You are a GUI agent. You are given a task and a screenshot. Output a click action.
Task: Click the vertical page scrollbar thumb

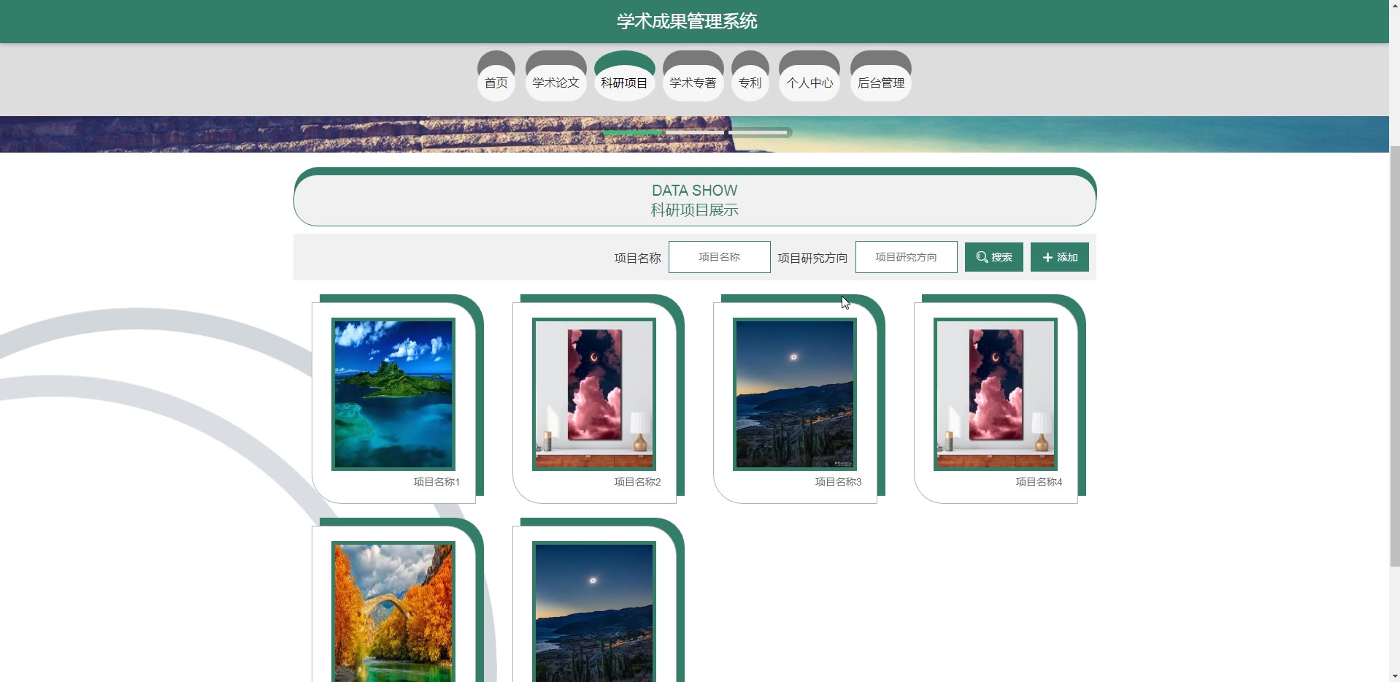point(1394,355)
